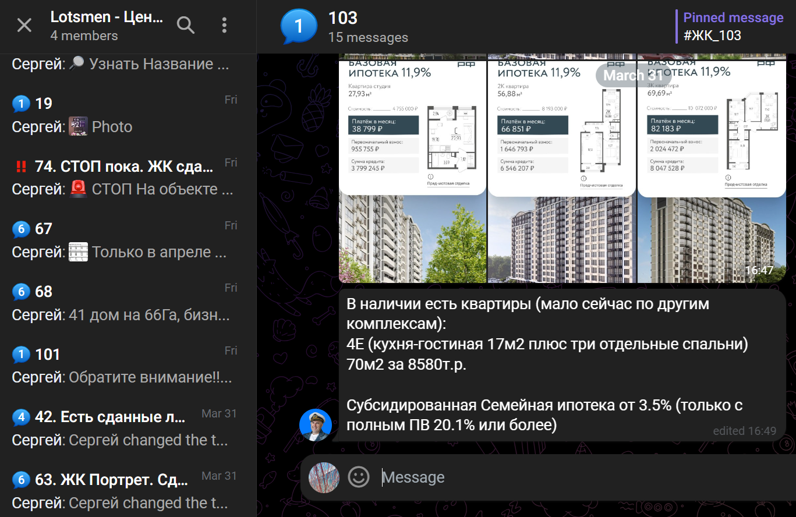Open the emoji picker via smiley icon
Image resolution: width=796 pixels, height=517 pixels.
(x=359, y=477)
